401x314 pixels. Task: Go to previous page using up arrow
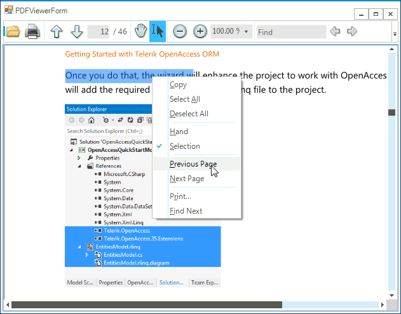[57, 31]
